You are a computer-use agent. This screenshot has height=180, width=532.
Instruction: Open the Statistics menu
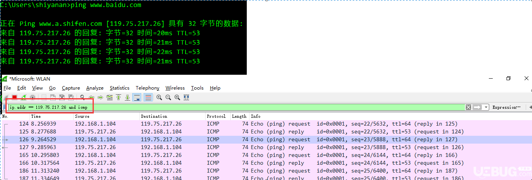[120, 88]
